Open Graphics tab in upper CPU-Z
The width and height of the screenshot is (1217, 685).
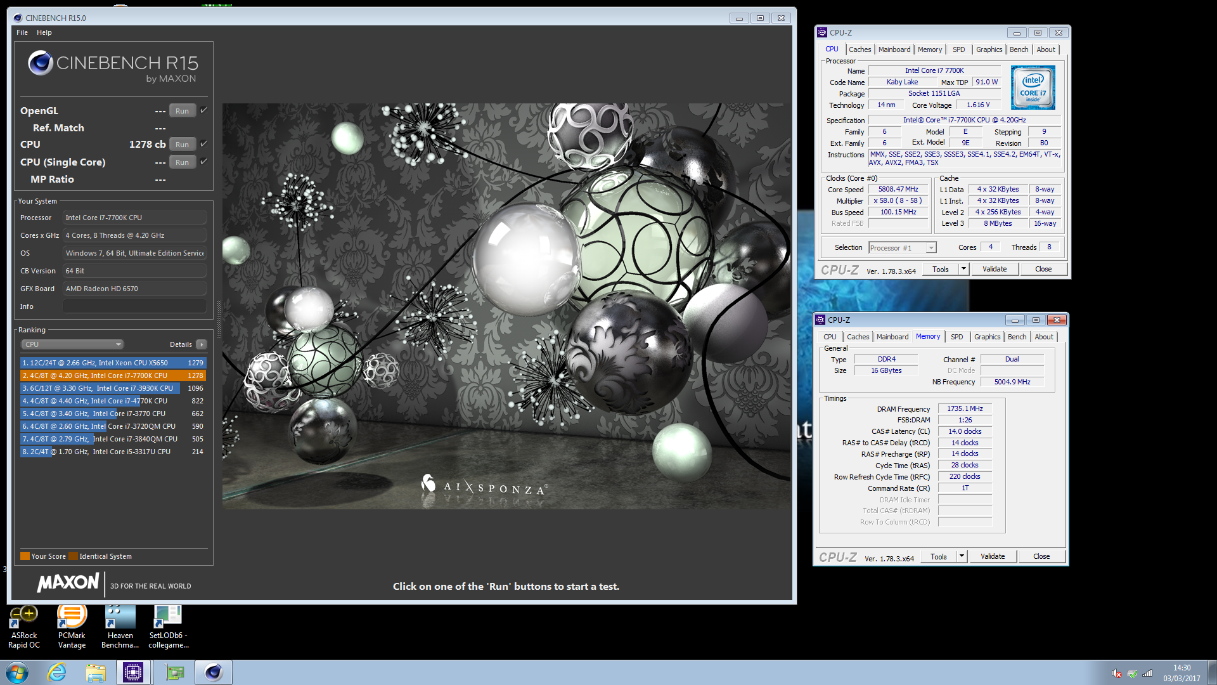click(989, 49)
